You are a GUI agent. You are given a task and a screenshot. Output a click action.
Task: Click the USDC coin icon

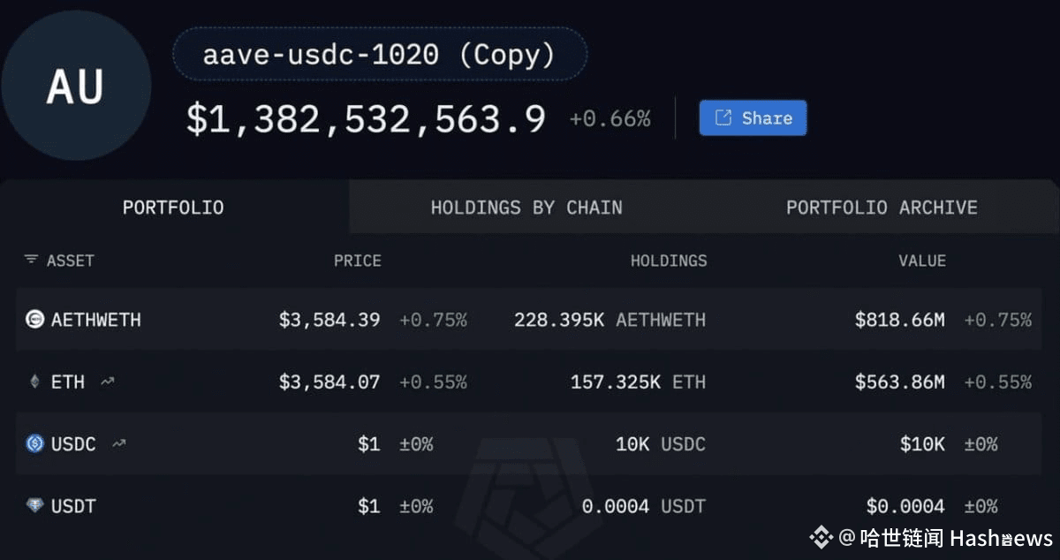point(34,443)
